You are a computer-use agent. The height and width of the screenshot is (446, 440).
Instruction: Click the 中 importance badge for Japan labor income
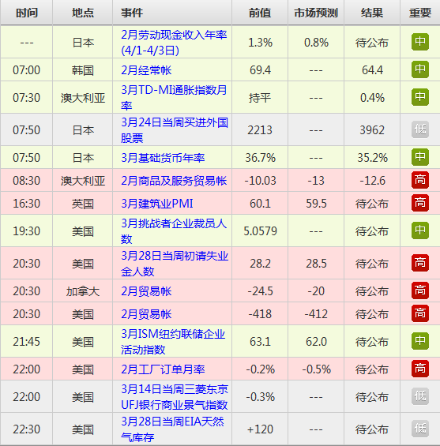click(x=419, y=42)
